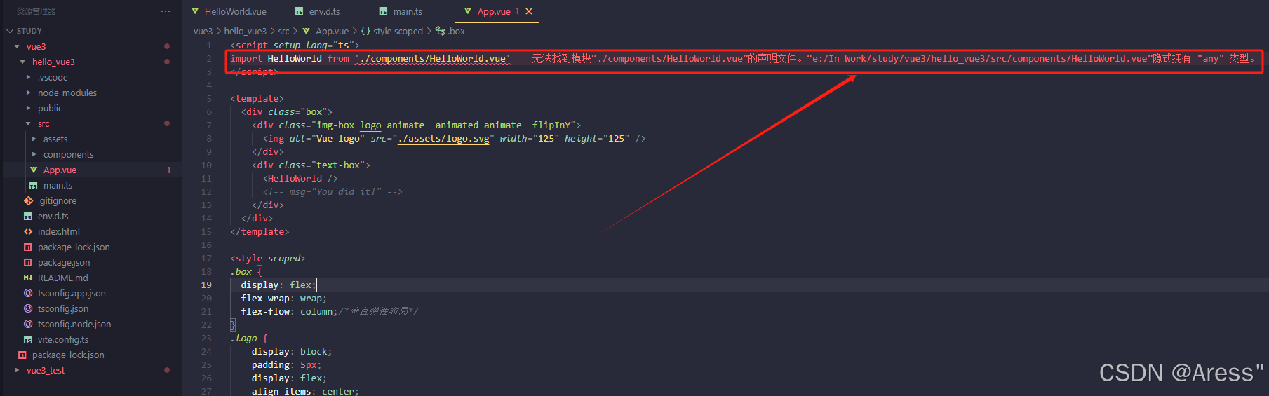Viewport: 1269px width, 396px height.
Task: Open vite.config.ts in the explorer
Action: pos(62,339)
